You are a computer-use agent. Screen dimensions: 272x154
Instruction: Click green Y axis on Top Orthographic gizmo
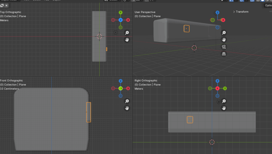tap(121, 12)
